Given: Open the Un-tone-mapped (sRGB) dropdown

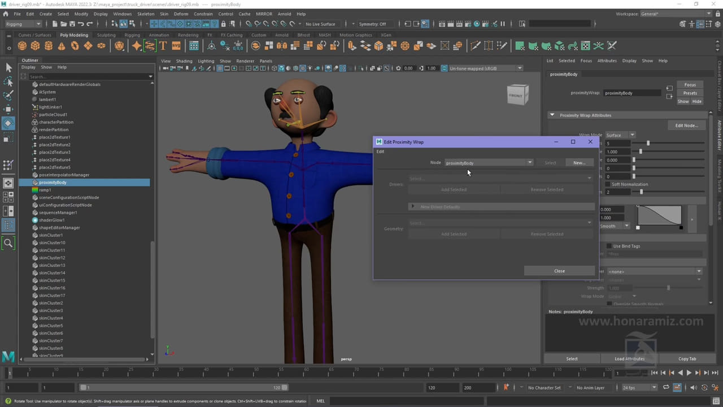Looking at the screenshot, I should pos(486,68).
